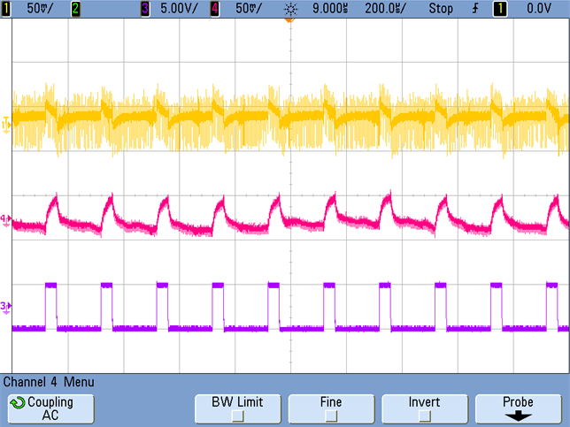Click the Channel 4 Menu title
Viewport: 570px width, 427px height.
click(49, 383)
